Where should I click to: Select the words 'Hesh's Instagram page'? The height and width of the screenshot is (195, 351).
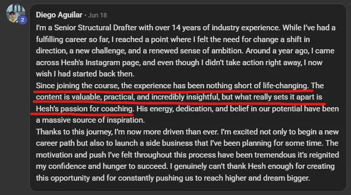(x=101, y=63)
